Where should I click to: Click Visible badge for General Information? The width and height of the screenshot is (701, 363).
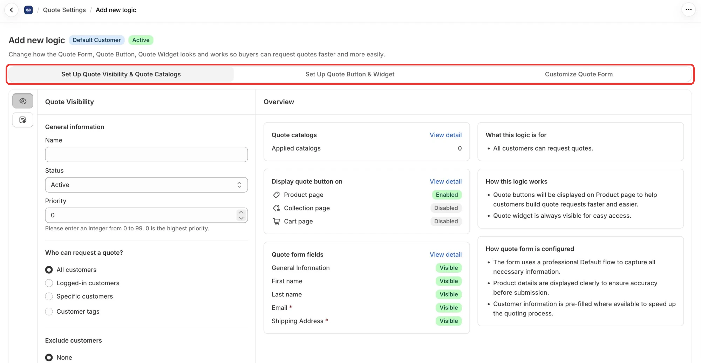(x=449, y=268)
